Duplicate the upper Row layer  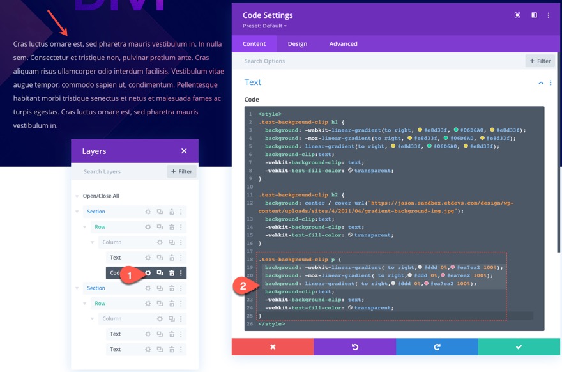tap(160, 227)
